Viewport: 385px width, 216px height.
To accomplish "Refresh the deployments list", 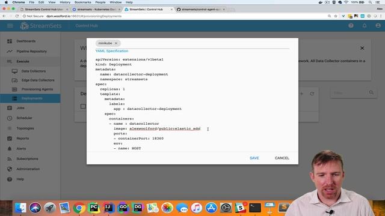I will [312, 94].
